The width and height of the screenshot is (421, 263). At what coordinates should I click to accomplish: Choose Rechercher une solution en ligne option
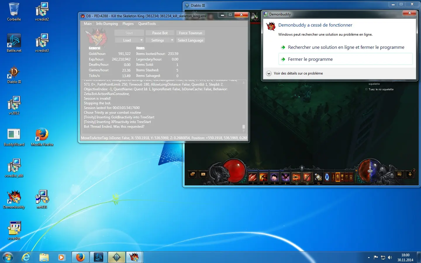tap(346, 47)
